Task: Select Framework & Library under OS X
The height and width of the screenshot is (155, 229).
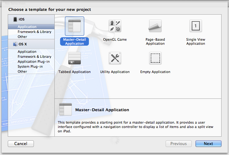Action: click(x=31, y=57)
